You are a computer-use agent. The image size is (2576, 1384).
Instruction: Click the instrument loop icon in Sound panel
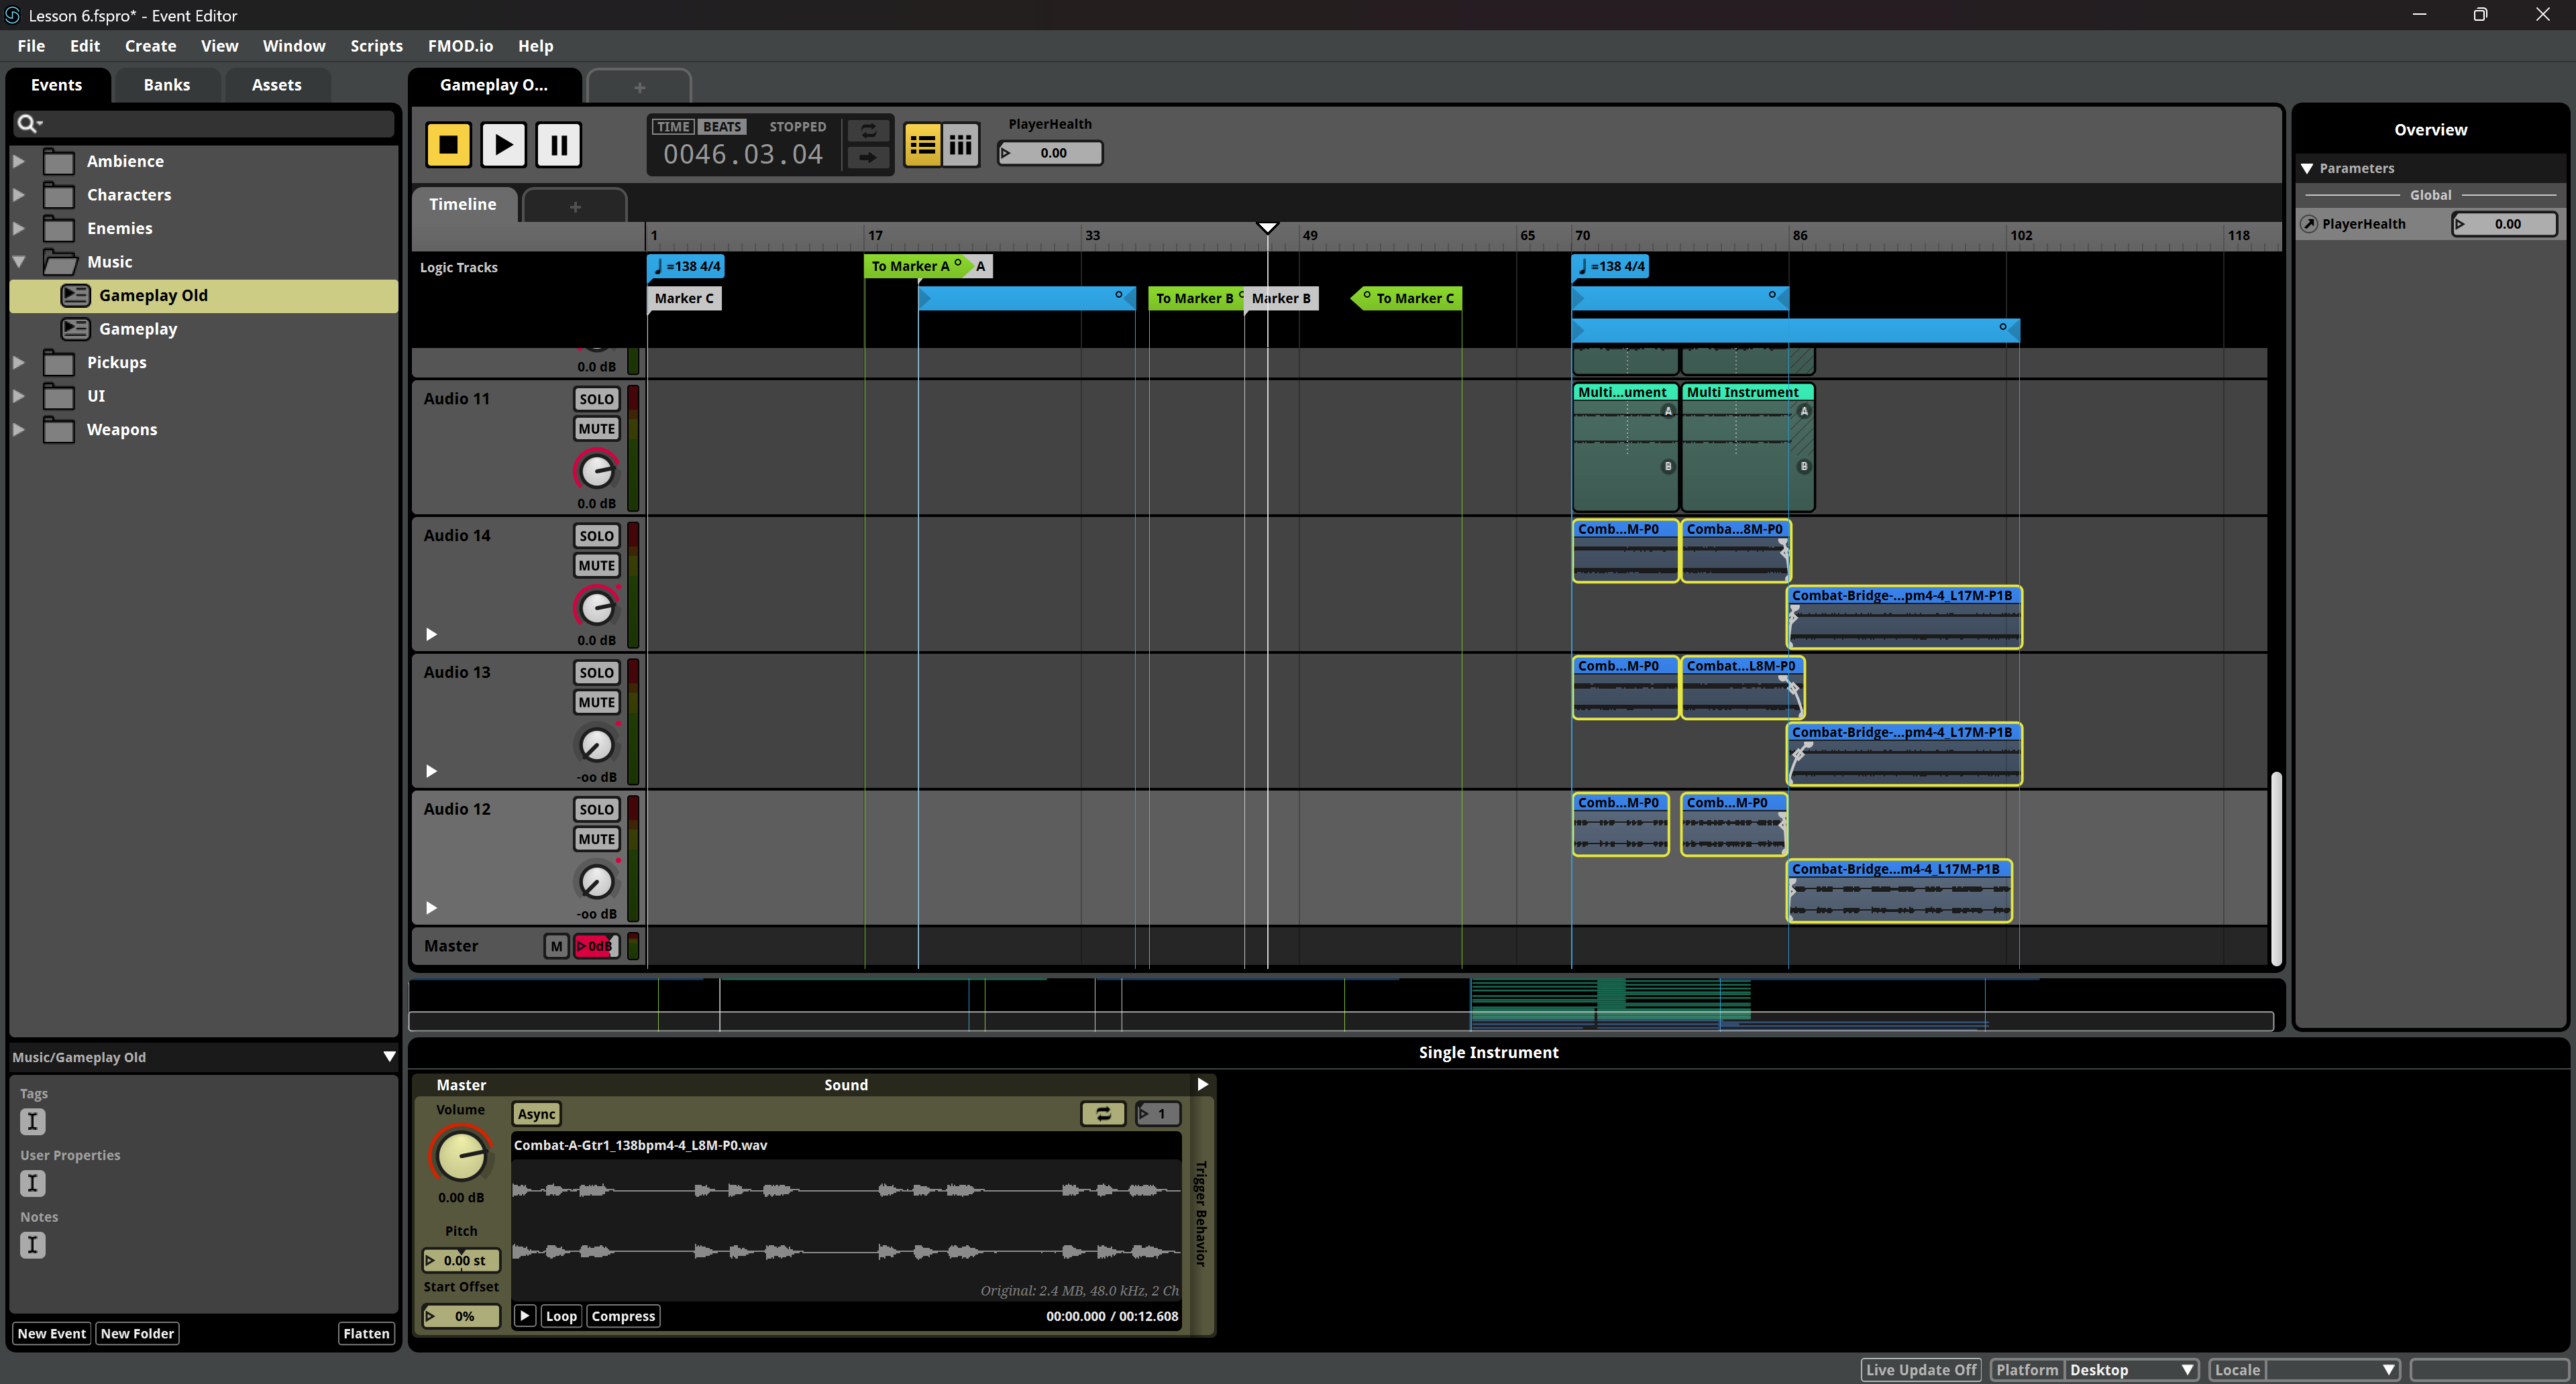[x=1103, y=1113]
